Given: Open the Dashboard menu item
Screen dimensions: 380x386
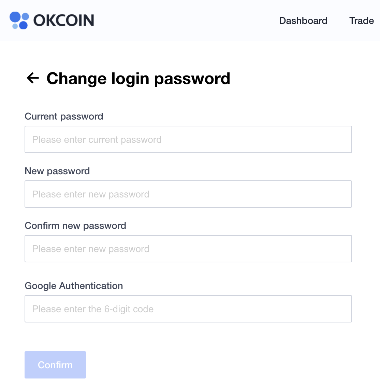Looking at the screenshot, I should (303, 21).
